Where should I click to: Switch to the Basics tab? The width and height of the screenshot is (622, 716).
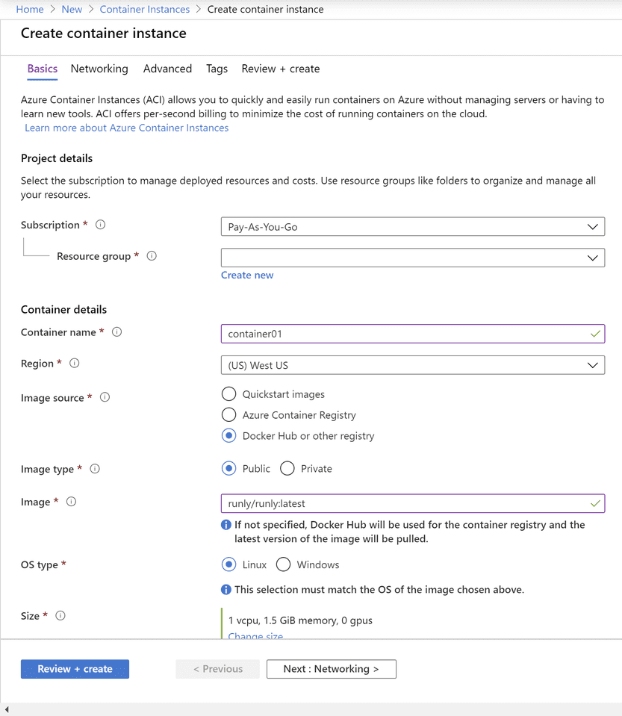pyautogui.click(x=43, y=69)
